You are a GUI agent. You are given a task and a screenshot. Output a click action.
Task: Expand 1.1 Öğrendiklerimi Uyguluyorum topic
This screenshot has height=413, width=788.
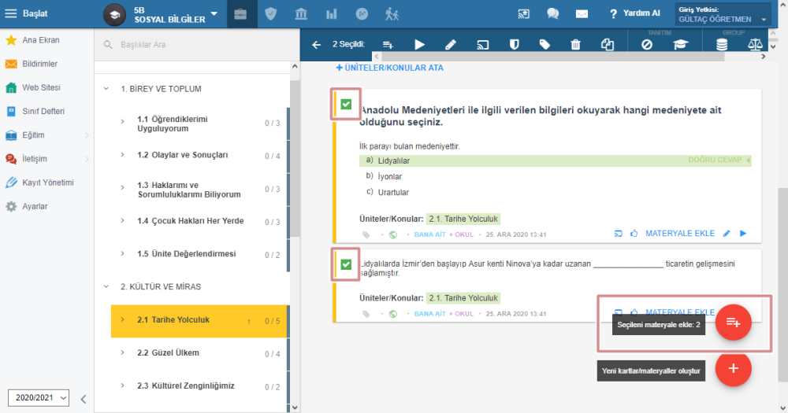click(123, 122)
